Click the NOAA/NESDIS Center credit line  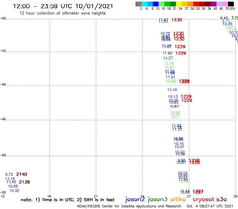click(x=129, y=206)
